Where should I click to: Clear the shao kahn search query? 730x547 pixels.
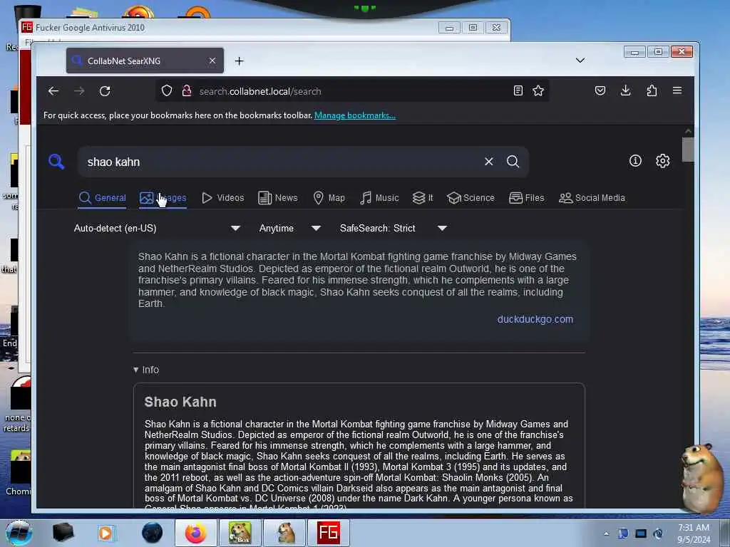[488, 162]
